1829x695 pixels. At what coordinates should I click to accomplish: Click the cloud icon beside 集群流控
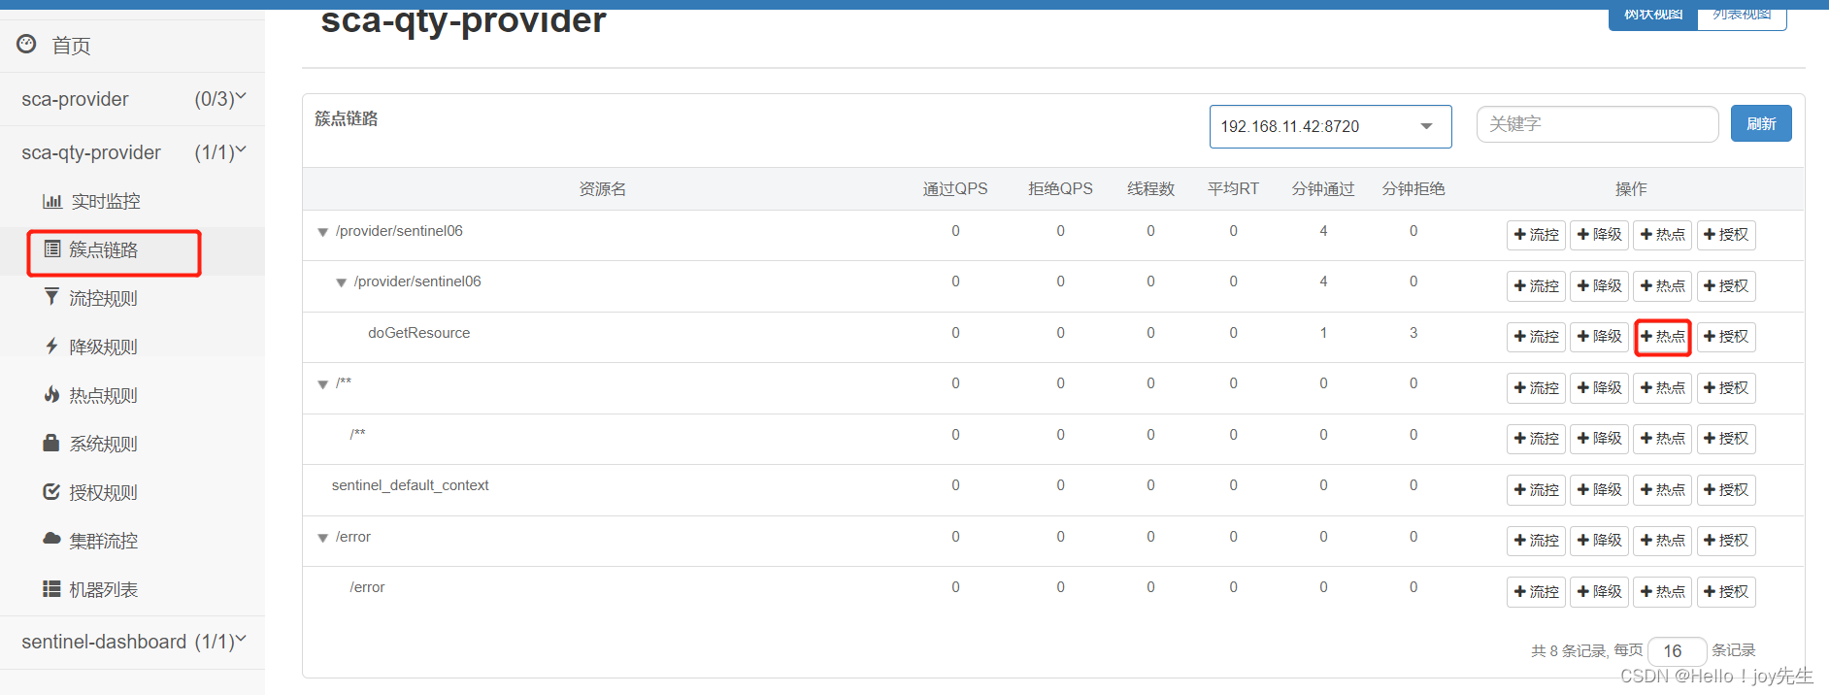[51, 539]
